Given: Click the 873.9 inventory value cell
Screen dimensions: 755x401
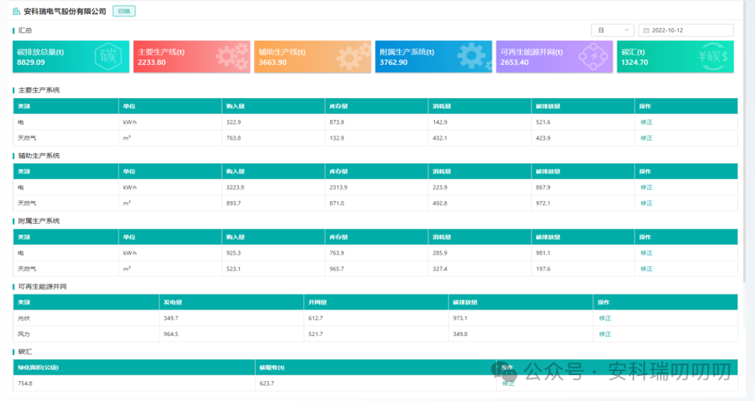Looking at the screenshot, I should pyautogui.click(x=337, y=122).
